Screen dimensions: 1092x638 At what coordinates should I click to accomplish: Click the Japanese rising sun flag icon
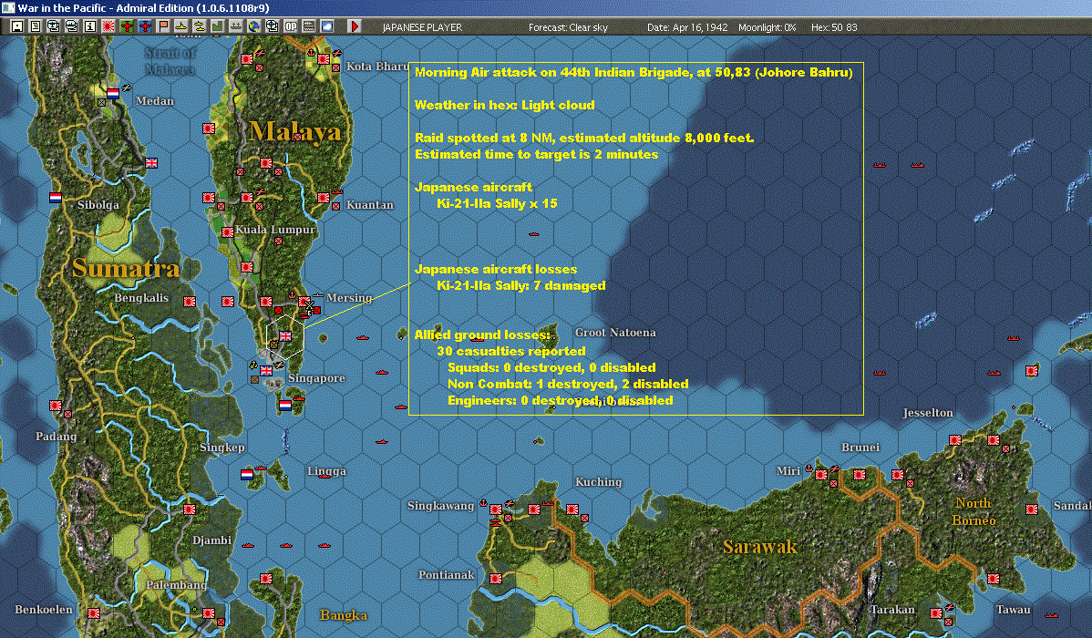[x=108, y=26]
